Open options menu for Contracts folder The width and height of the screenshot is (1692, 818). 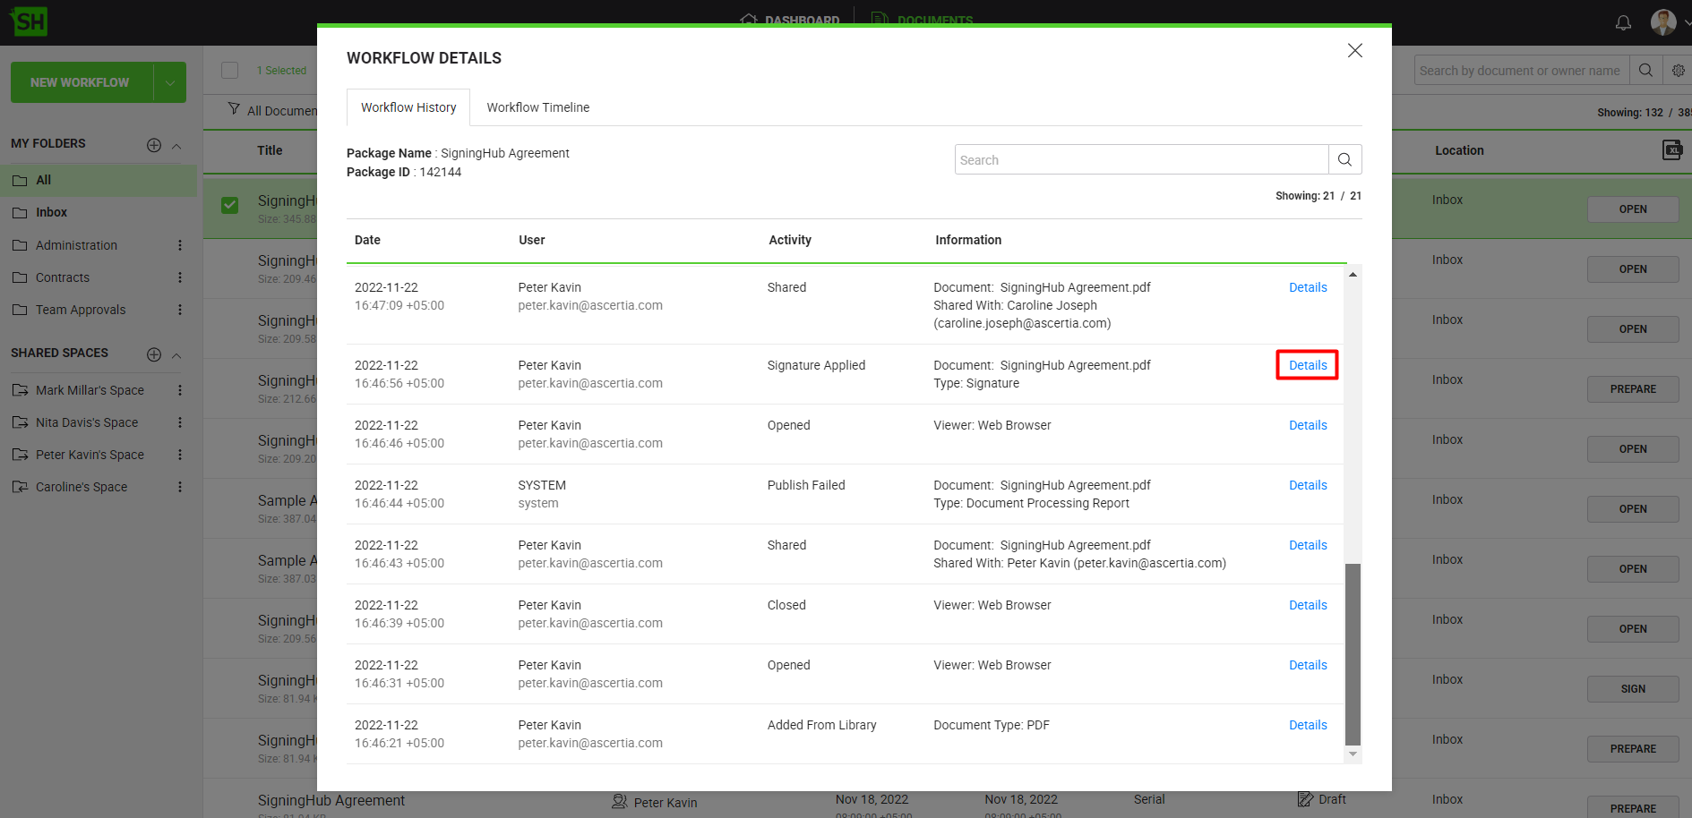pos(180,277)
